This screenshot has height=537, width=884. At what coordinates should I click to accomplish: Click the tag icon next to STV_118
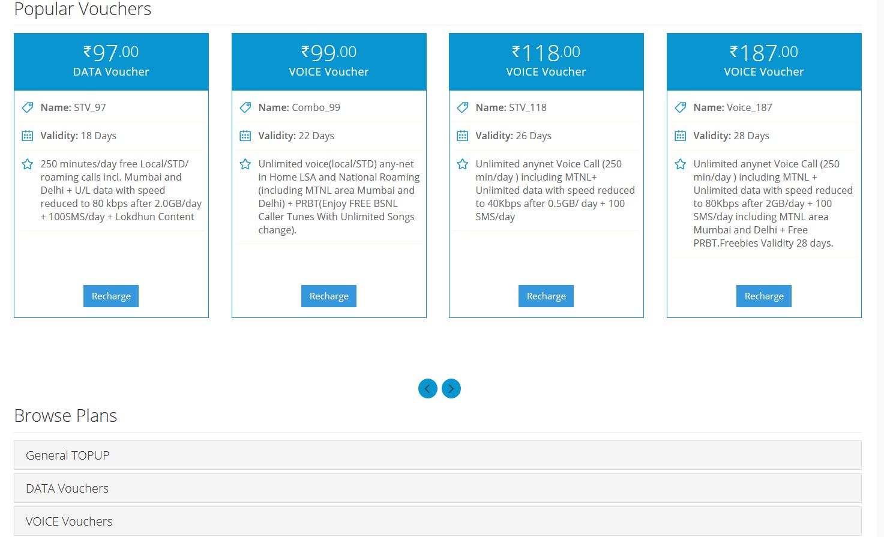pyautogui.click(x=463, y=107)
